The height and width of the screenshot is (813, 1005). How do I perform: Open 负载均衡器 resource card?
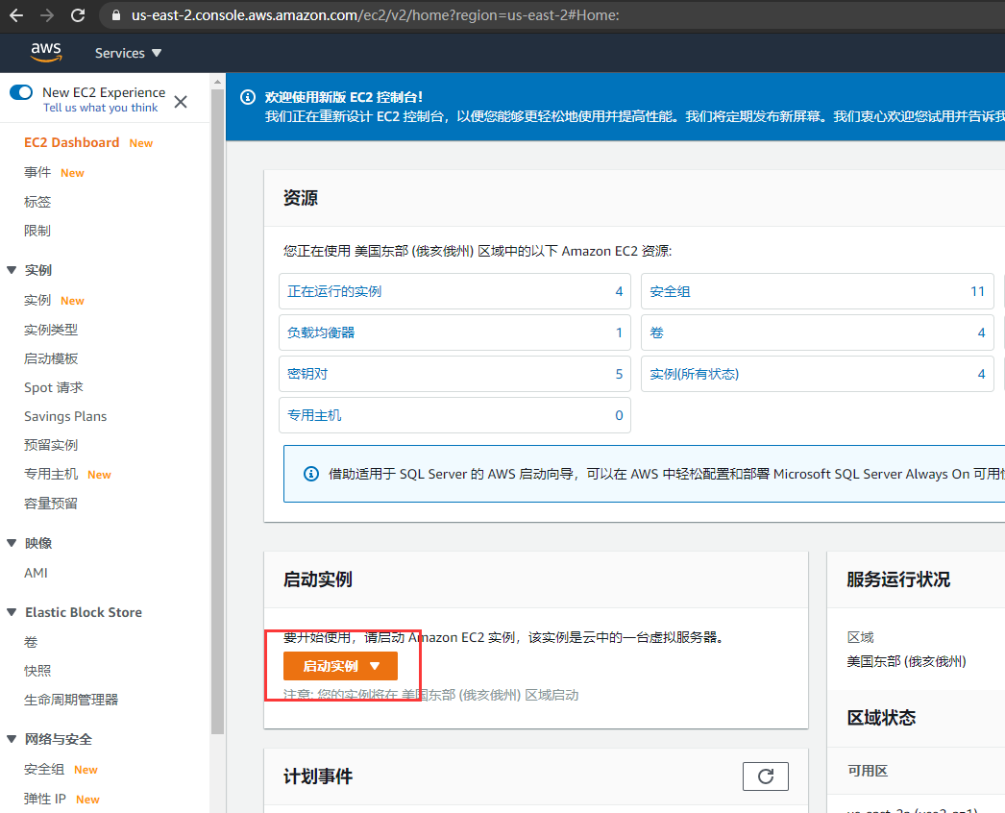[x=455, y=333]
